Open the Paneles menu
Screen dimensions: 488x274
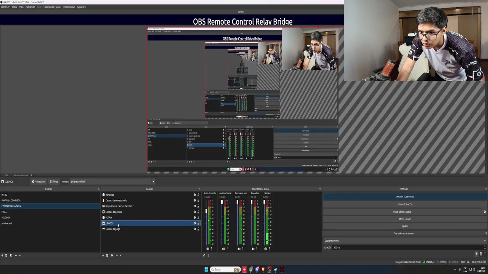30,7
